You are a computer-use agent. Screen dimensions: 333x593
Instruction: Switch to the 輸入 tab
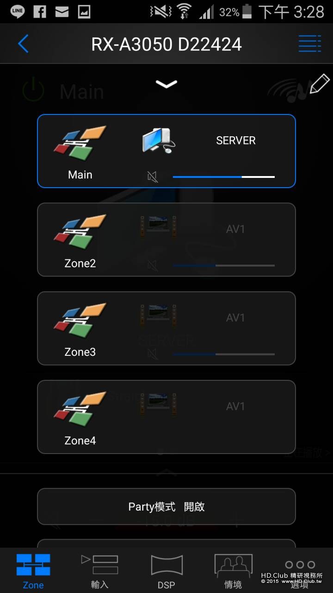(99, 571)
